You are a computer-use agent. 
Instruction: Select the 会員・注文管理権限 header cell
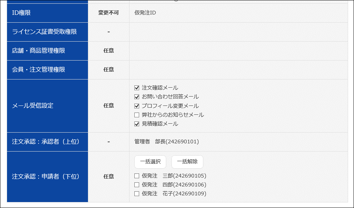tap(39, 69)
